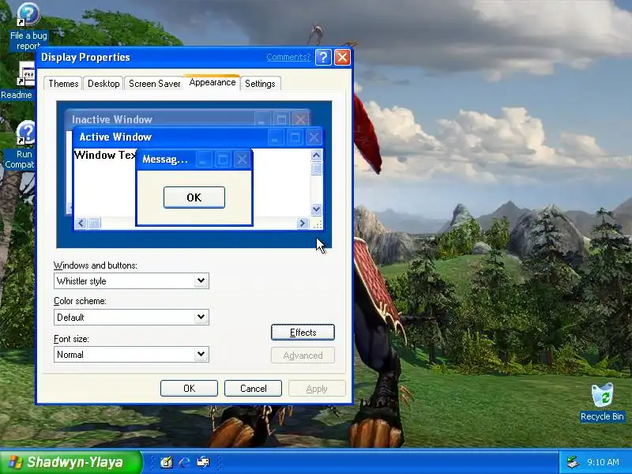
Task: Expand the Color scheme dropdown
Action: click(x=201, y=317)
